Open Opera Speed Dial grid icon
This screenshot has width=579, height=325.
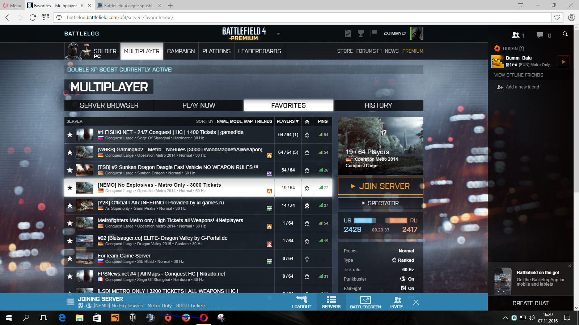click(x=45, y=17)
